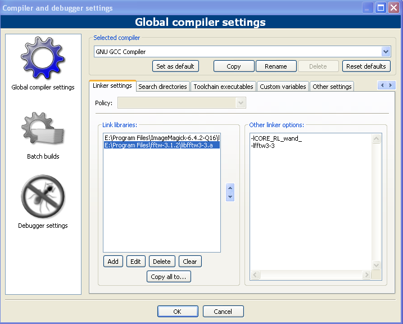This screenshot has width=403, height=324.
Task: Open Other settings tab
Action: [x=332, y=87]
